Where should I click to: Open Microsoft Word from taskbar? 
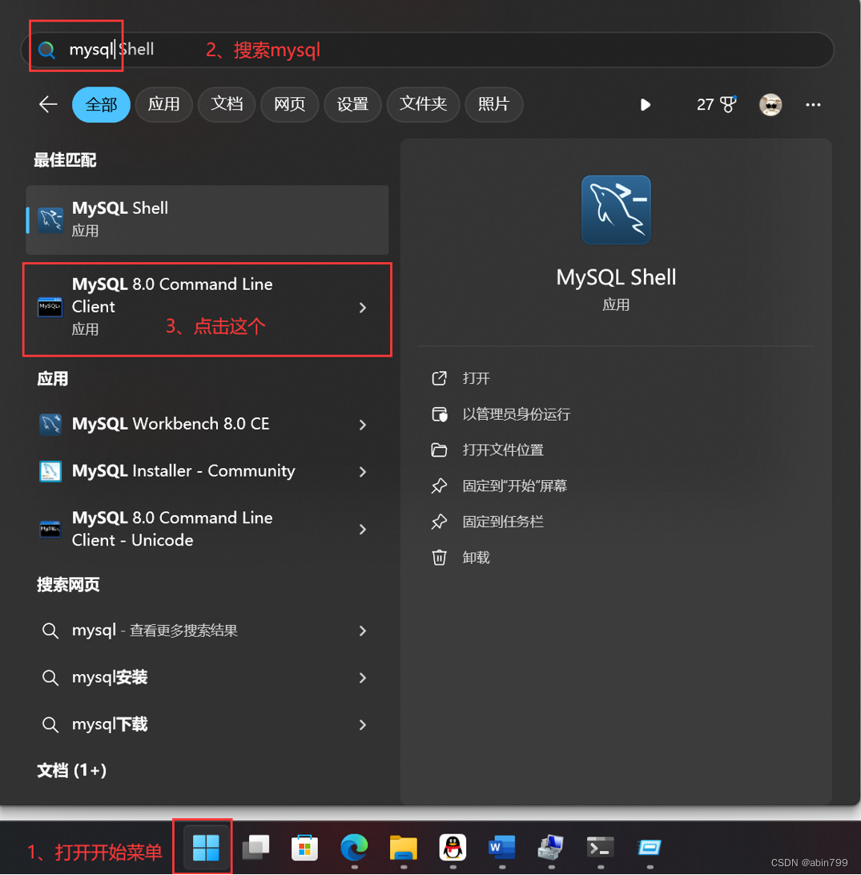click(502, 848)
